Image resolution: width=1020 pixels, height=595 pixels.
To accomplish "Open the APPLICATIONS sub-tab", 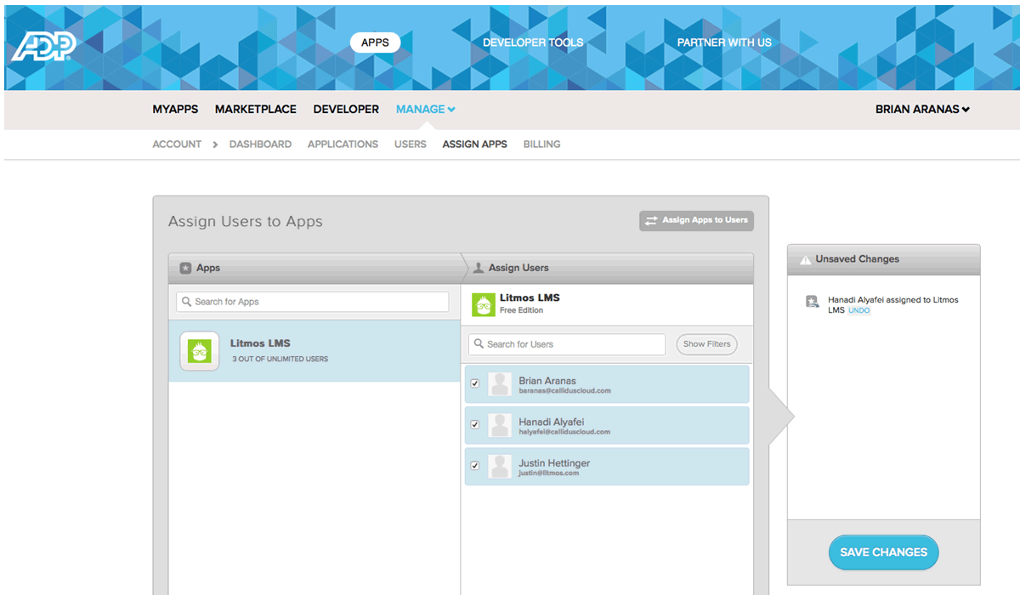I will [x=343, y=144].
